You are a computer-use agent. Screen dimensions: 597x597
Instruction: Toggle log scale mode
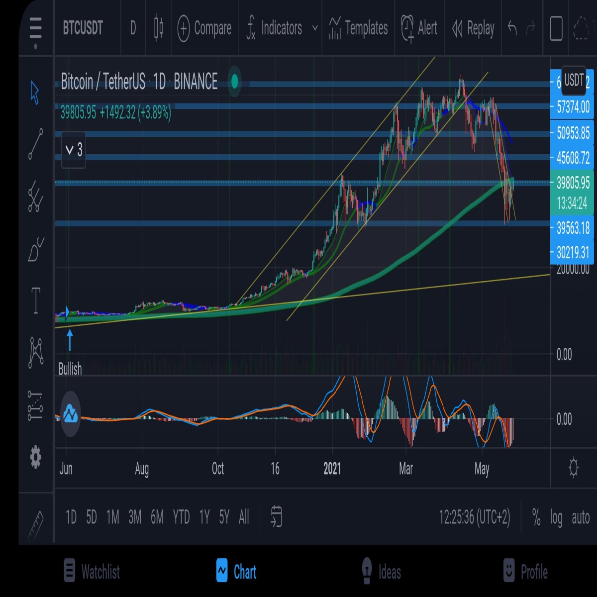(x=556, y=518)
